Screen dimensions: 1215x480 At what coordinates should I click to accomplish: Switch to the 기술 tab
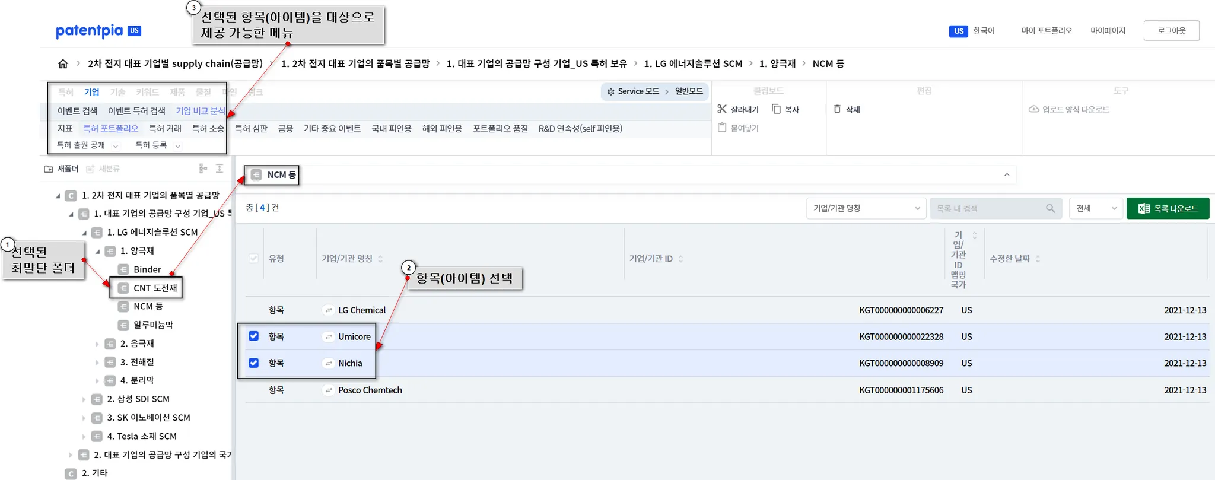click(x=117, y=92)
